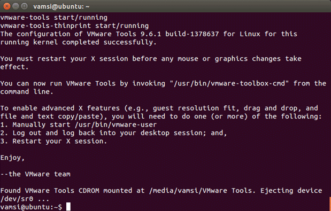Close the terminal window with the red button
The width and height of the screenshot is (331, 211).
[6, 6]
